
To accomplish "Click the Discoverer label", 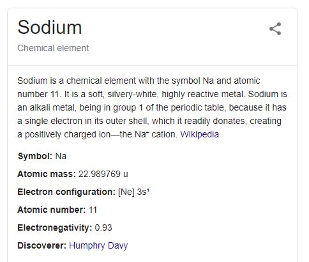I will point(42,245).
